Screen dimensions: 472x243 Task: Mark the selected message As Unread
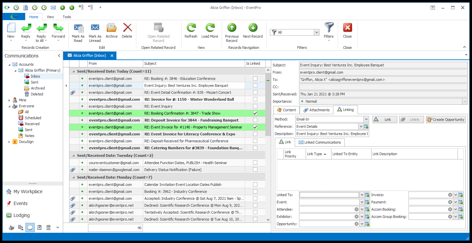[x=95, y=32]
